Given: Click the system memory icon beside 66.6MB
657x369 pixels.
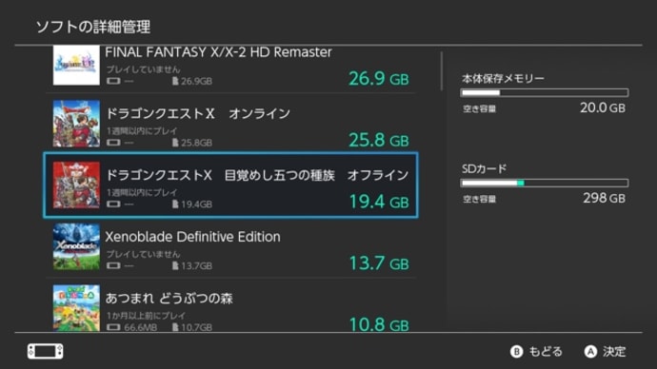Looking at the screenshot, I should pyautogui.click(x=113, y=327).
